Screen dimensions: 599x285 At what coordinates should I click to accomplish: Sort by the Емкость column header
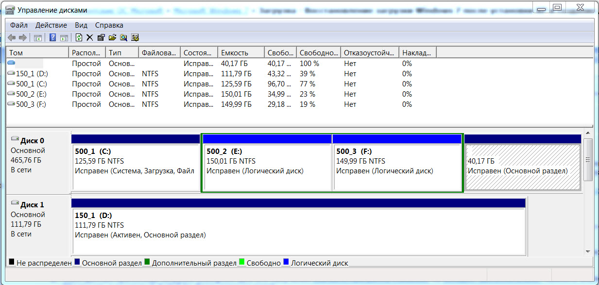click(241, 52)
